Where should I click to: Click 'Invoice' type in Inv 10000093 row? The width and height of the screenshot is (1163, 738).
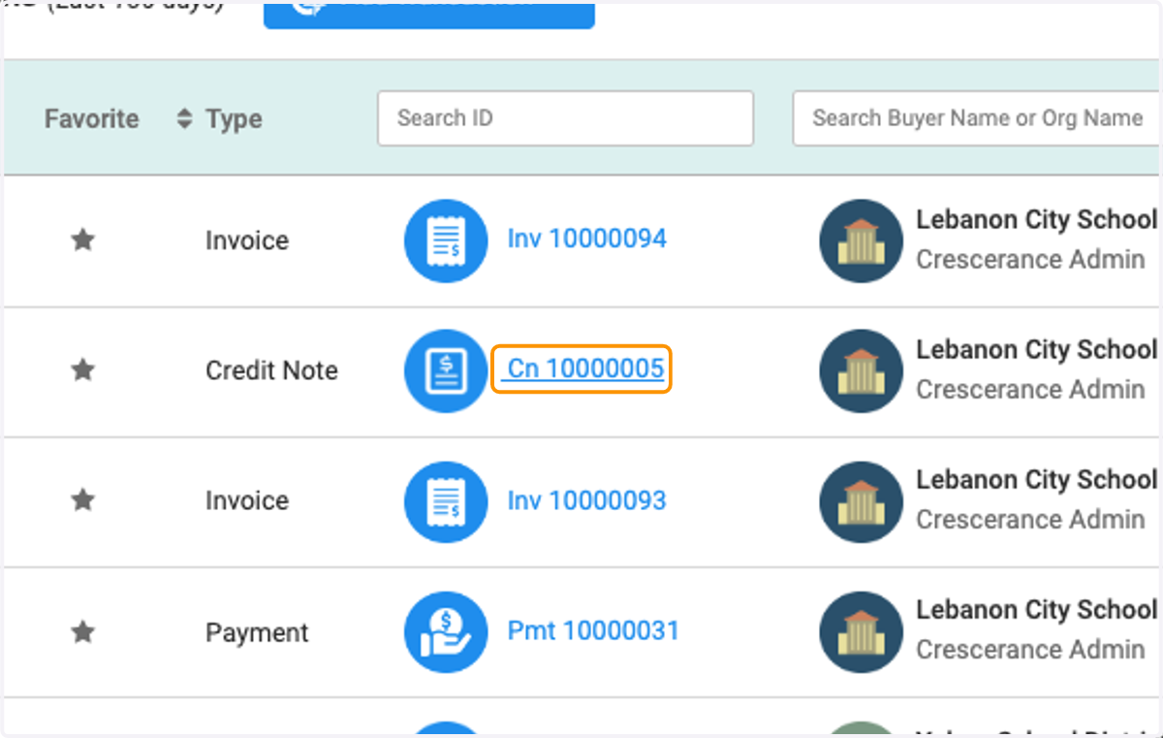tap(247, 500)
